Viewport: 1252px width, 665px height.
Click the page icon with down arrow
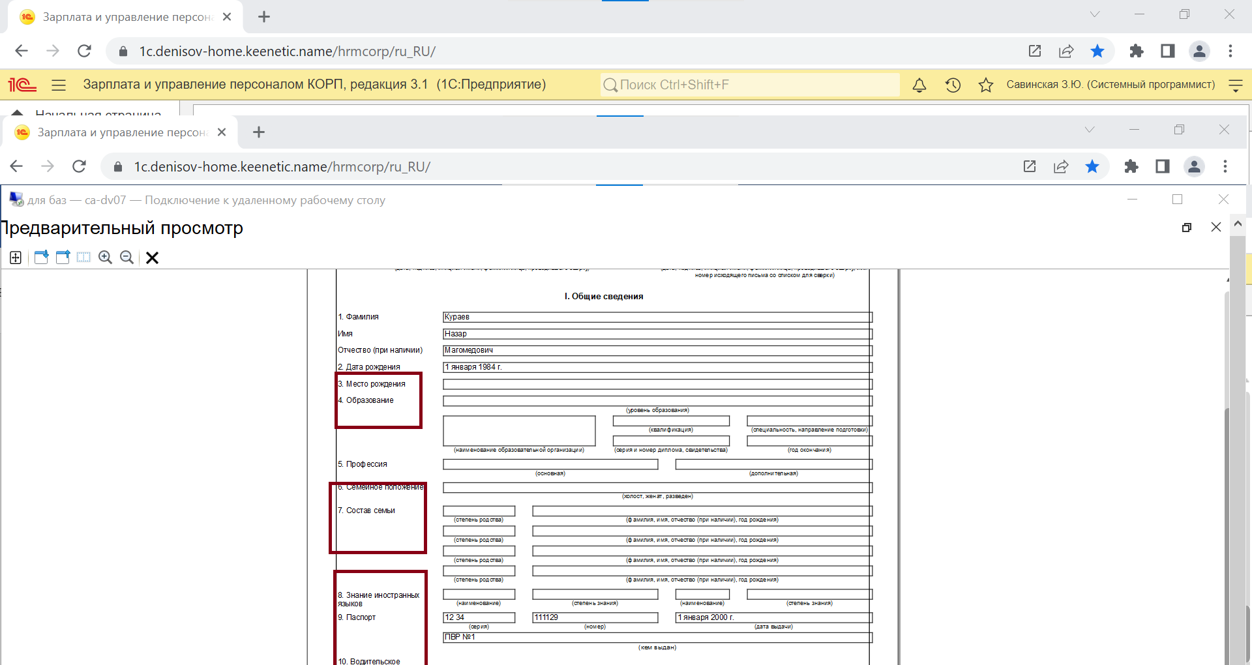tap(41, 258)
